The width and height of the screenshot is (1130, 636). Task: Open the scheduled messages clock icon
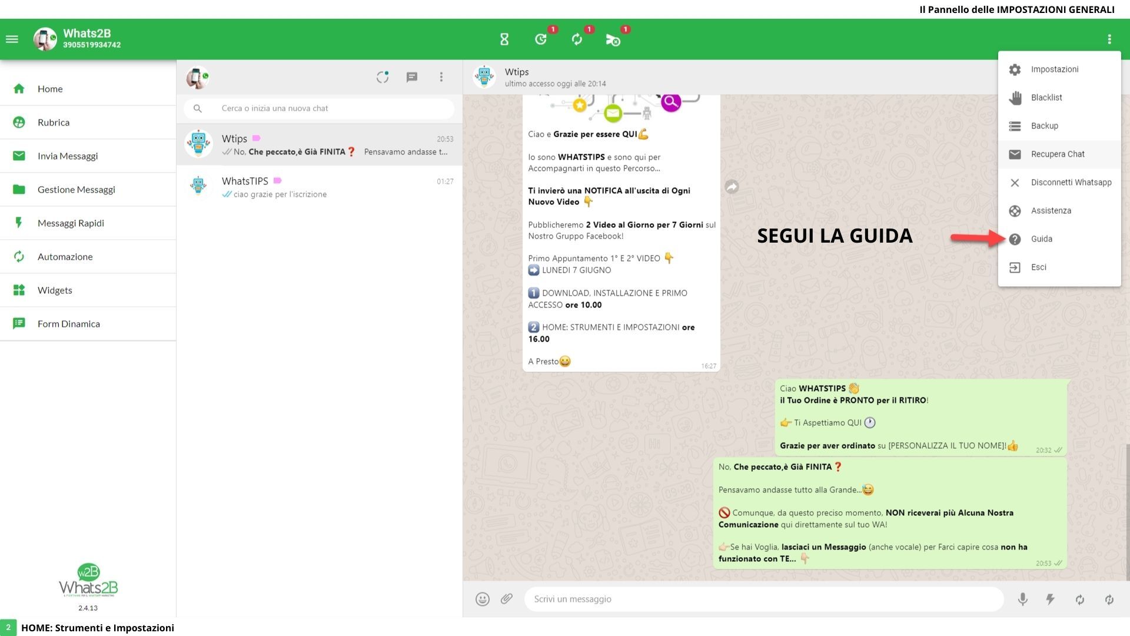(541, 39)
